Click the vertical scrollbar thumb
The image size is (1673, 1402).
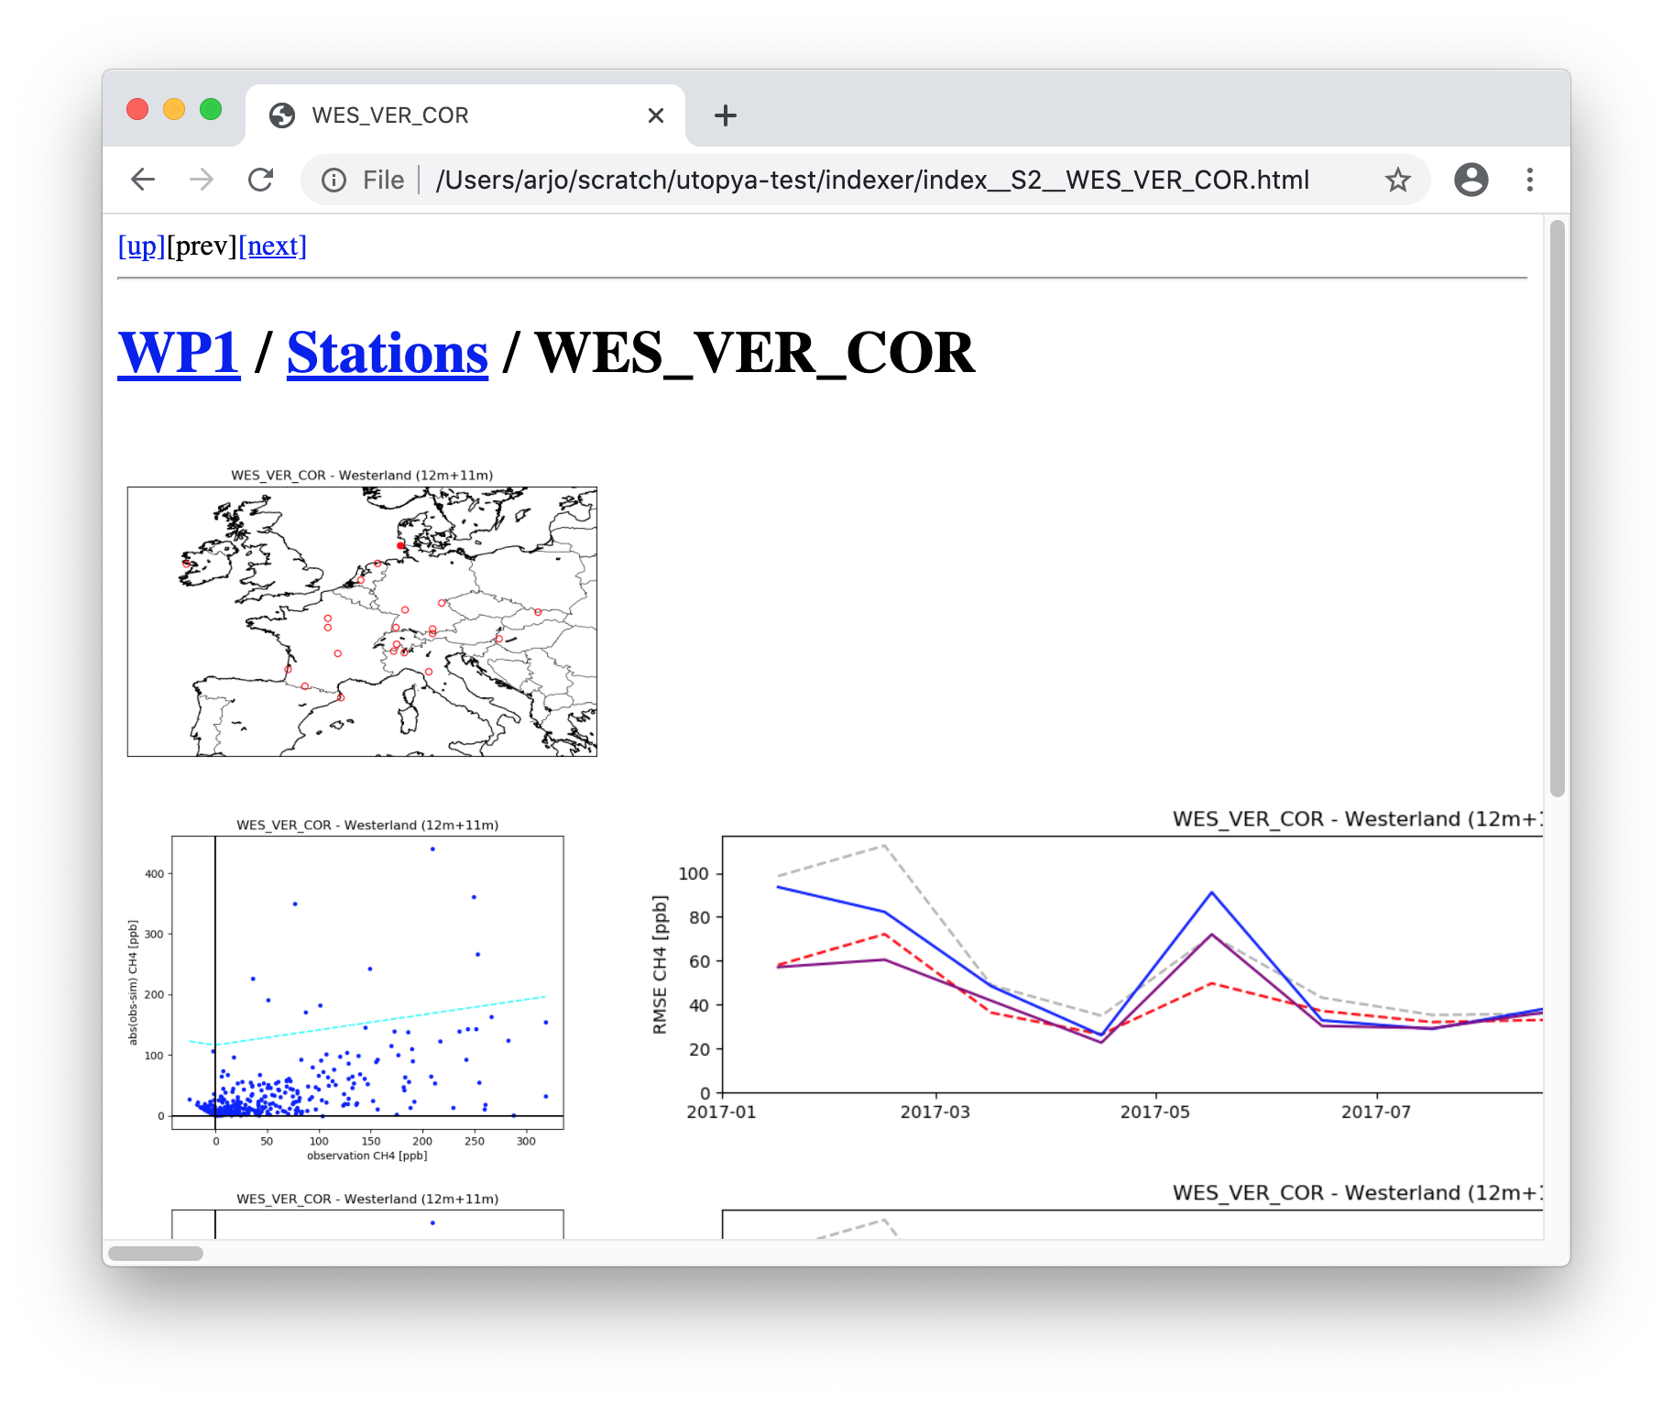1558,509
